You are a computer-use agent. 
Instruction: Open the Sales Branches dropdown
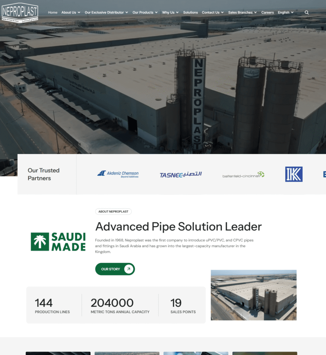[242, 12]
